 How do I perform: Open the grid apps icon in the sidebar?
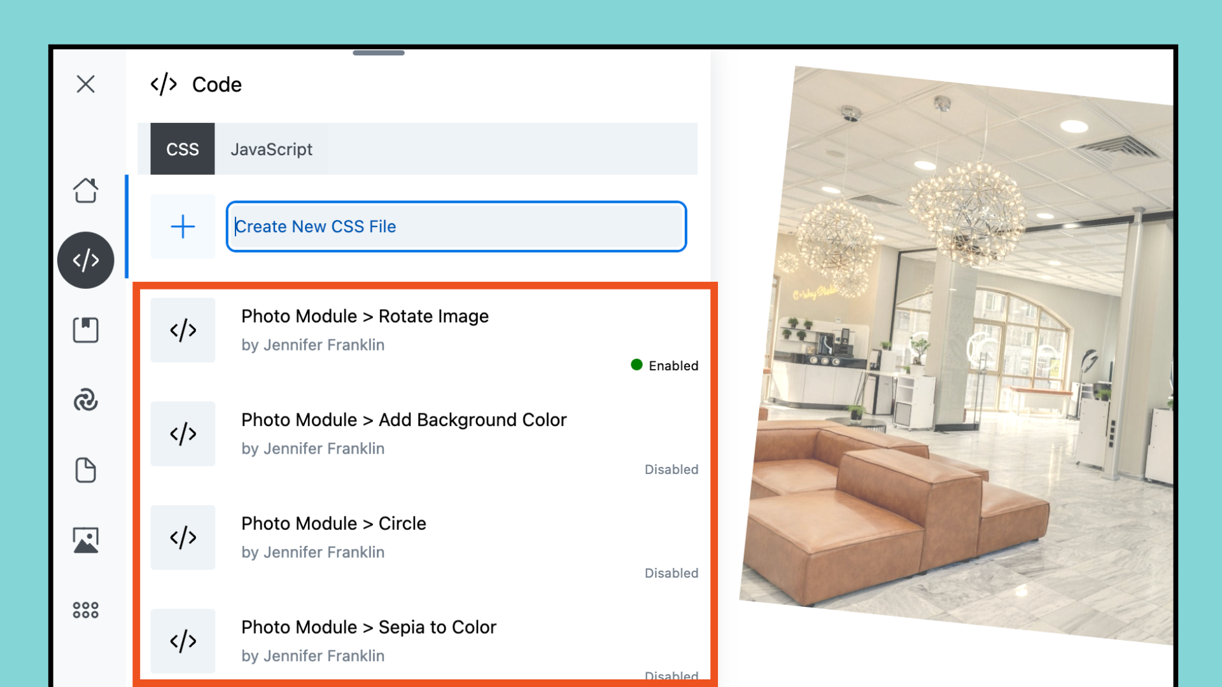[85, 610]
